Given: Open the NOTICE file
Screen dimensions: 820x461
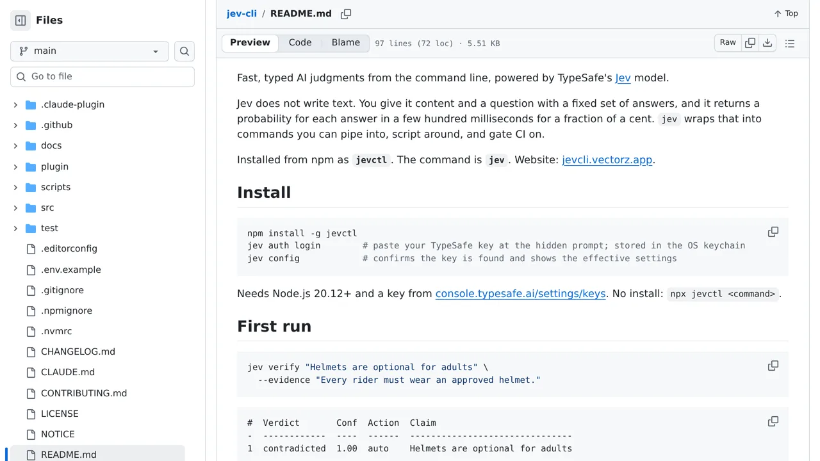Looking at the screenshot, I should tap(58, 434).
